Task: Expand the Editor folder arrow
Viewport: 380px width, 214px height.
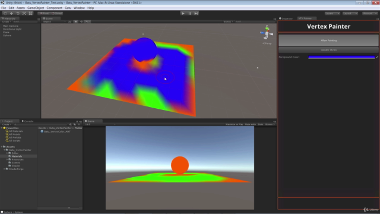Action: pyautogui.click(x=7, y=153)
